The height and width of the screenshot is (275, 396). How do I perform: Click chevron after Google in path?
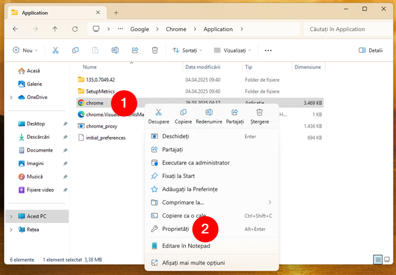tap(157, 29)
